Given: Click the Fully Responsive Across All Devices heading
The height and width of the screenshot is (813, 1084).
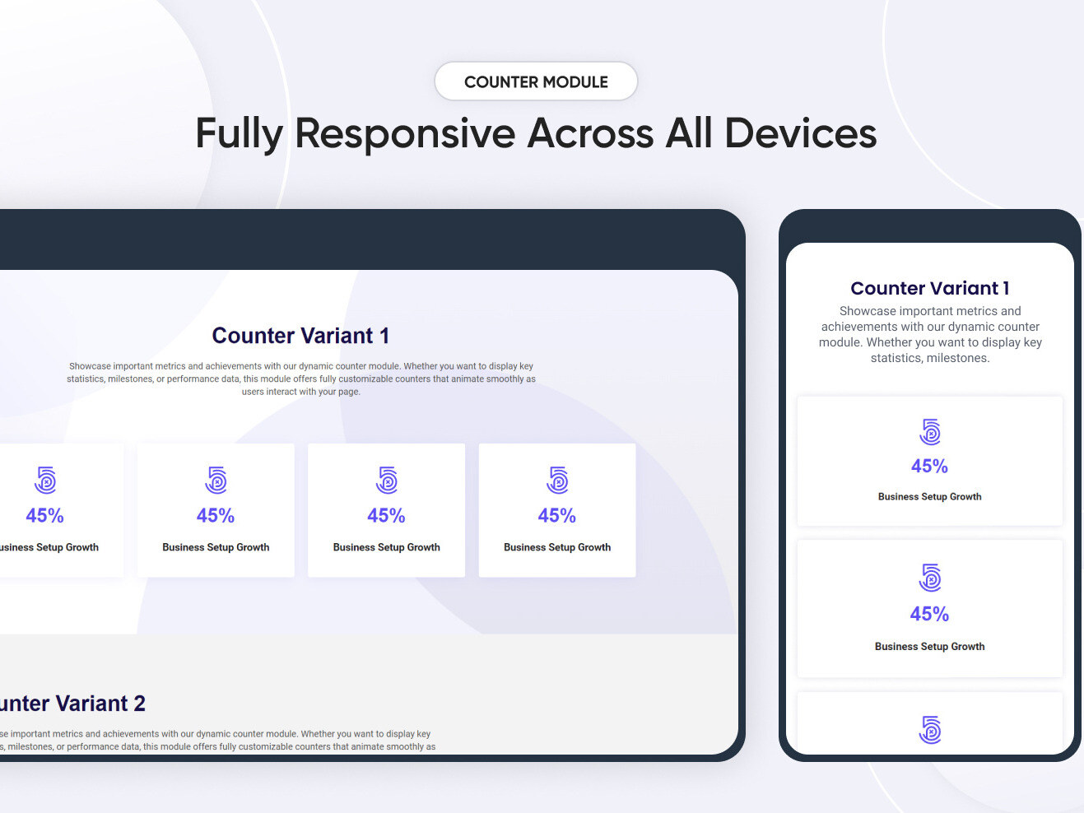Looking at the screenshot, I should 536,133.
